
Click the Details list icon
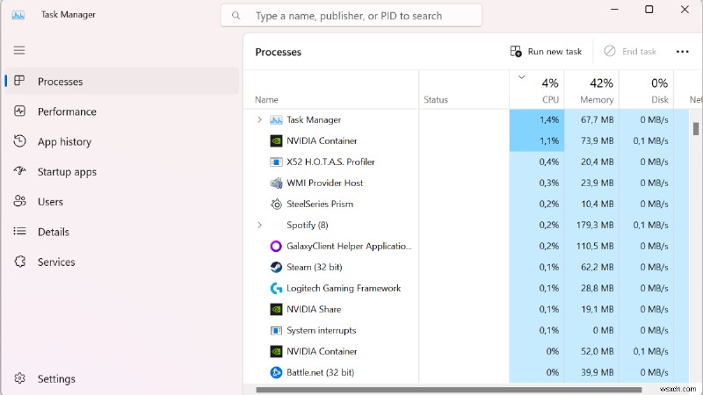click(19, 231)
